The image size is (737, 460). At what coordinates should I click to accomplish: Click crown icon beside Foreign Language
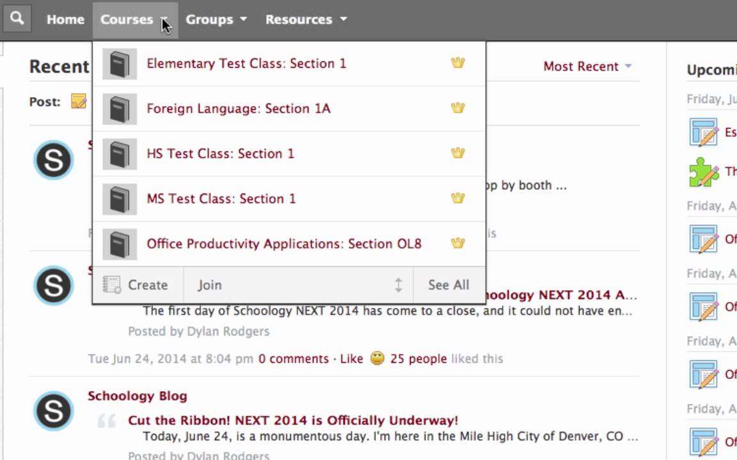pos(458,107)
